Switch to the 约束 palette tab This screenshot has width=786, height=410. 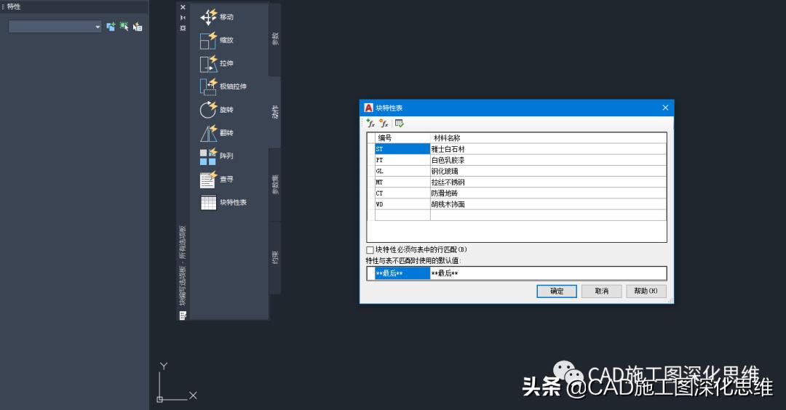click(x=274, y=257)
